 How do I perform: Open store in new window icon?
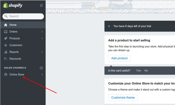coord(41,6)
